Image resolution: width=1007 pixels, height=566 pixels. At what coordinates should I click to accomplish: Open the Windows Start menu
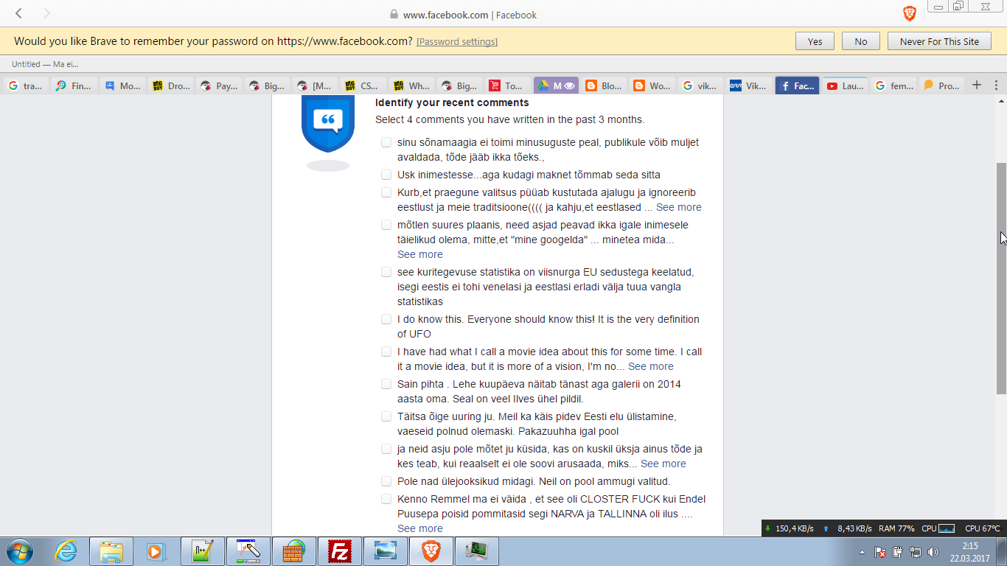point(19,551)
